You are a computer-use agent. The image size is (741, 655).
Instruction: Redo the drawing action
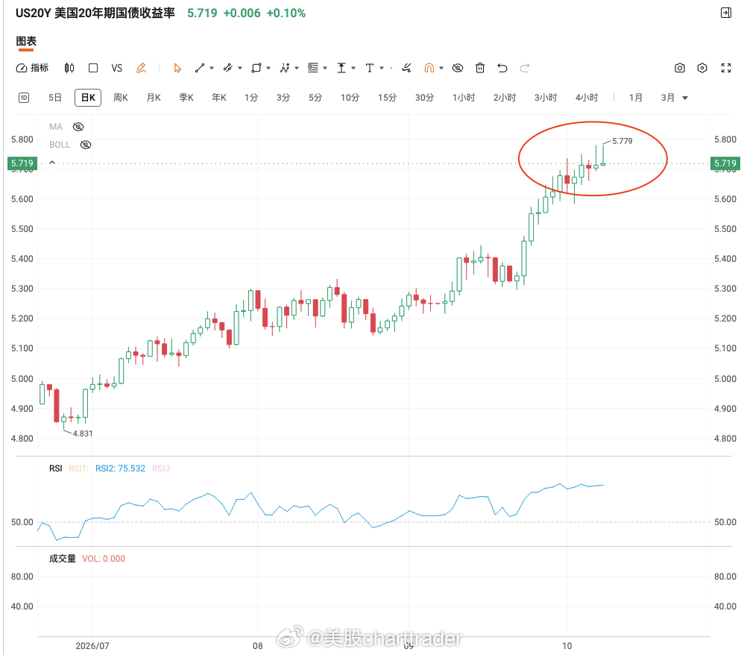(525, 68)
